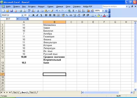Click the Save floppy disk icon
The width and height of the screenshot is (137, 98).
(11, 11)
